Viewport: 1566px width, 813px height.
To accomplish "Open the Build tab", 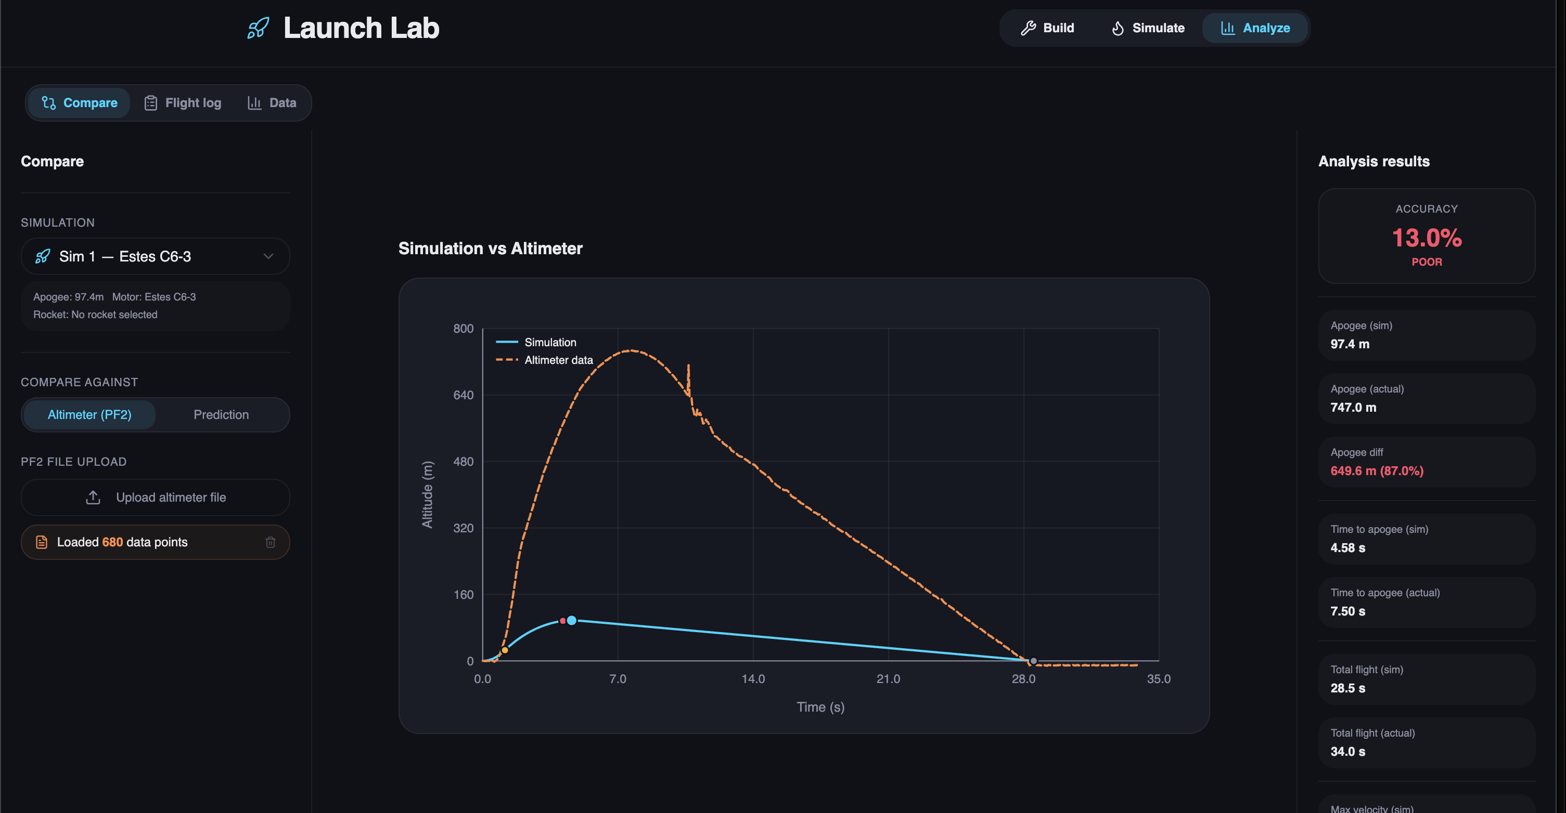I will (x=1047, y=28).
